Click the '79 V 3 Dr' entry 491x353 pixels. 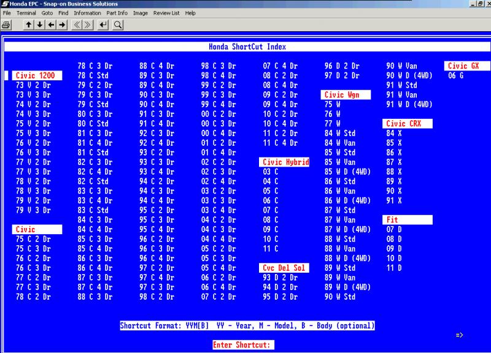(x=33, y=210)
